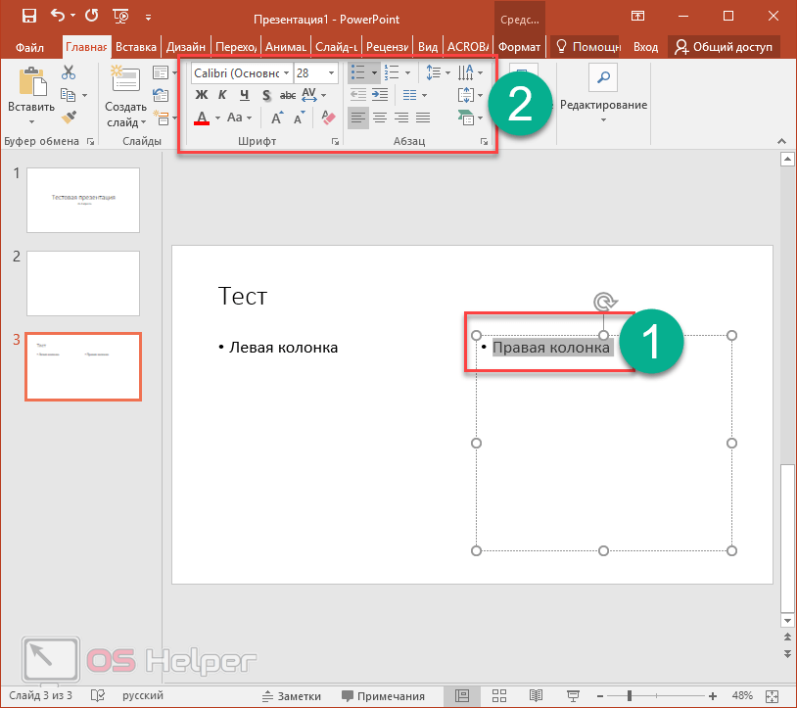Viewport: 797px width, 708px height.
Task: Toggle italic formatting (К)
Action: 222,95
